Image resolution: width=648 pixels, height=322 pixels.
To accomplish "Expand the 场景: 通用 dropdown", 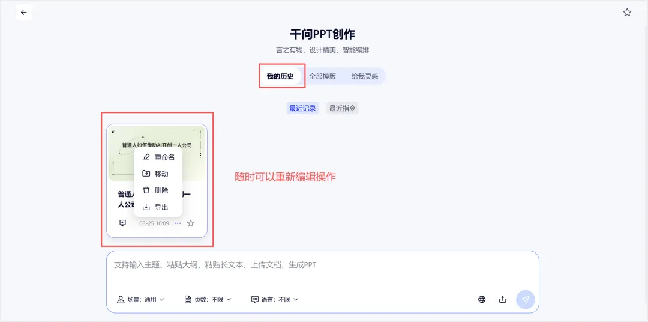I will [x=140, y=299].
